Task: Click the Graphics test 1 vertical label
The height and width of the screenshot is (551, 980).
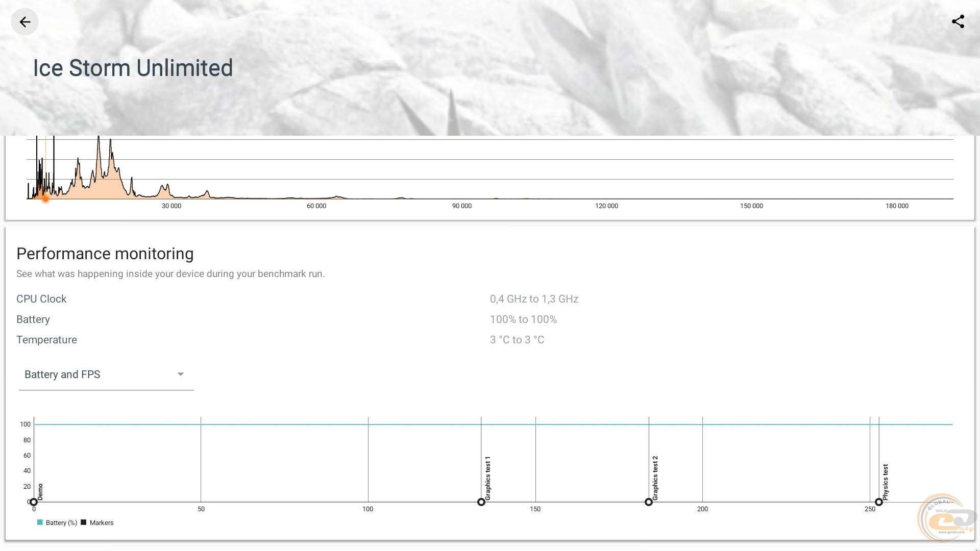Action: pos(487,478)
